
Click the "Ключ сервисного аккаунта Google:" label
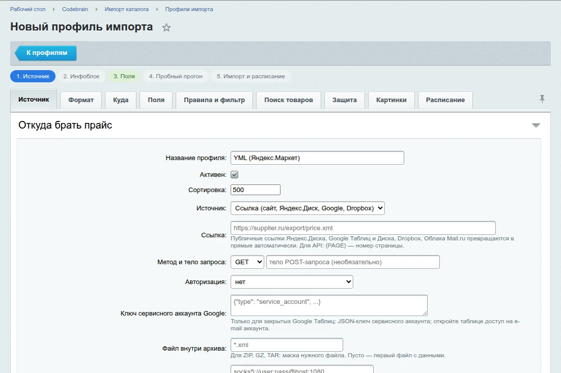coord(174,314)
